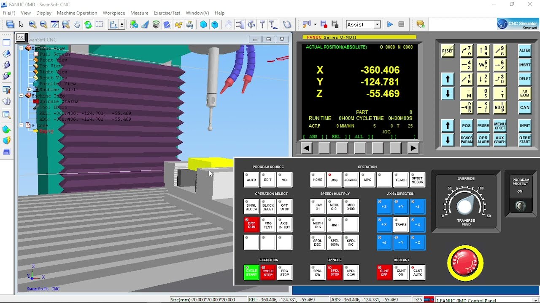
Task: Toggle the OPT STOP button
Action: click(285, 207)
